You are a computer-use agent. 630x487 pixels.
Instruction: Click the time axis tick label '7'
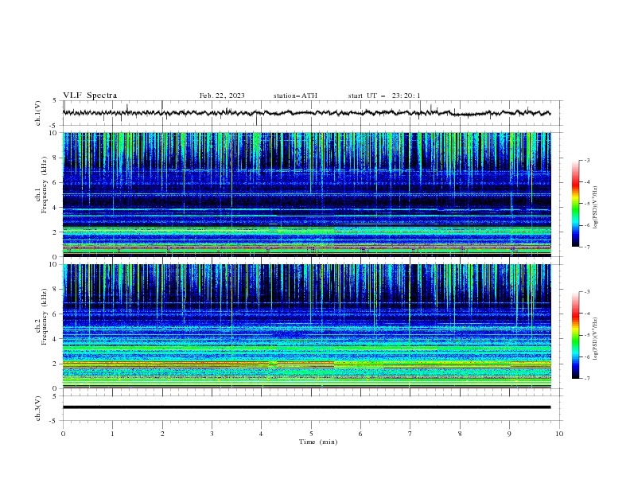point(410,434)
